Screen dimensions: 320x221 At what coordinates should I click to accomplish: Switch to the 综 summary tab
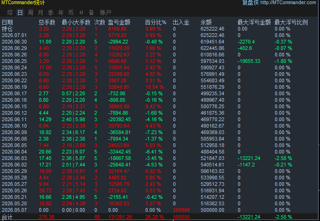(x=10, y=12)
